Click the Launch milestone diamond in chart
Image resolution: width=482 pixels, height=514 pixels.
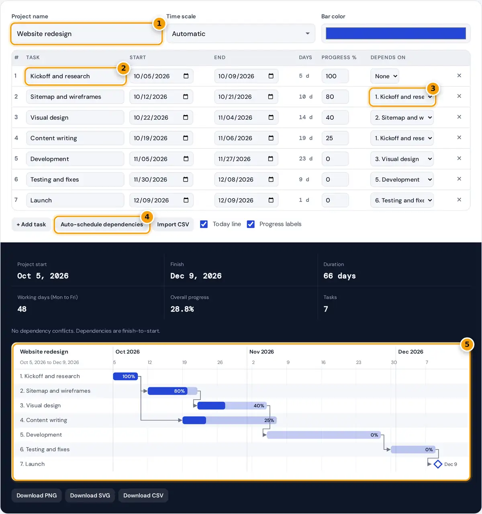pos(438,464)
